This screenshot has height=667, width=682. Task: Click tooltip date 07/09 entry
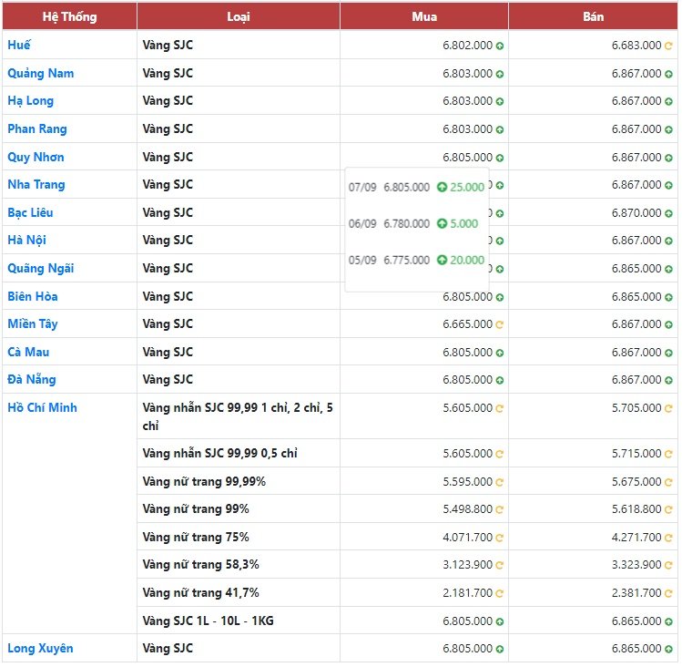coord(362,187)
